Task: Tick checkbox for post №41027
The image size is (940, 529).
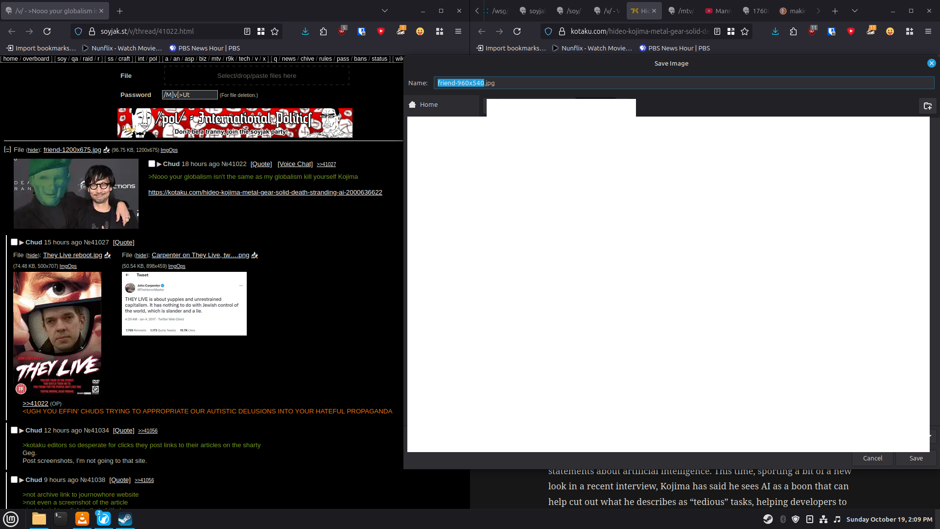Action: point(14,242)
